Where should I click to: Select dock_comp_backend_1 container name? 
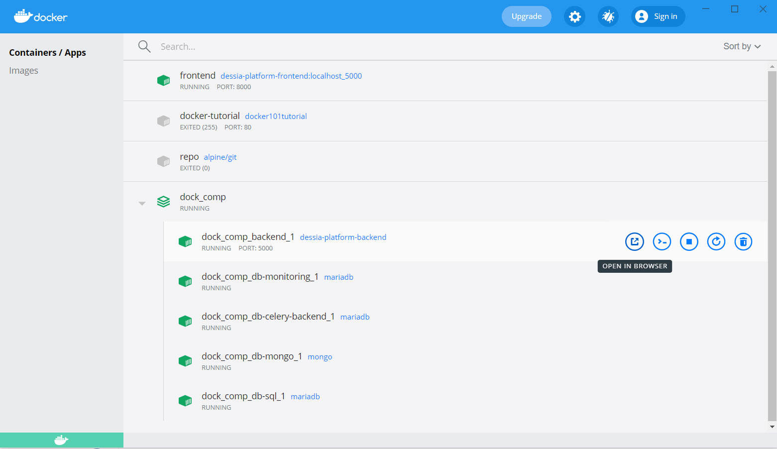248,237
